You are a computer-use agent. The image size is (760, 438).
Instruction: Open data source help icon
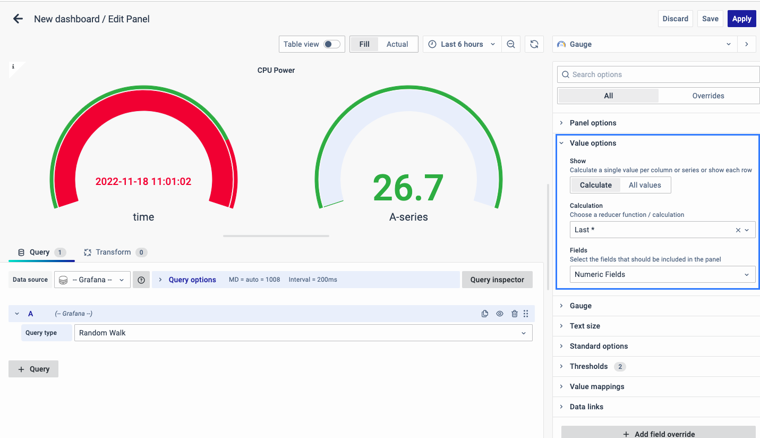[141, 280]
